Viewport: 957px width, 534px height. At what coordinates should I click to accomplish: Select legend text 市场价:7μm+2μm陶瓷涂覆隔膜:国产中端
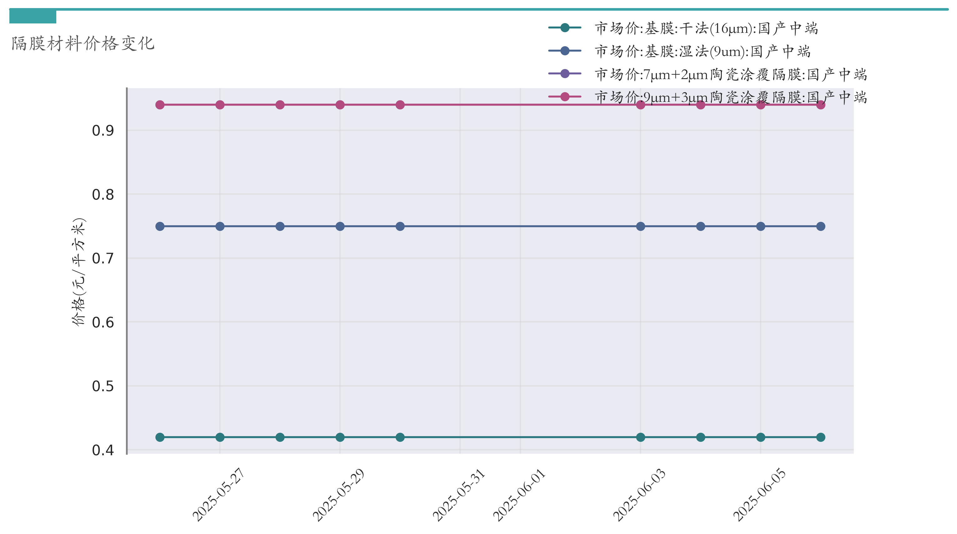click(730, 74)
